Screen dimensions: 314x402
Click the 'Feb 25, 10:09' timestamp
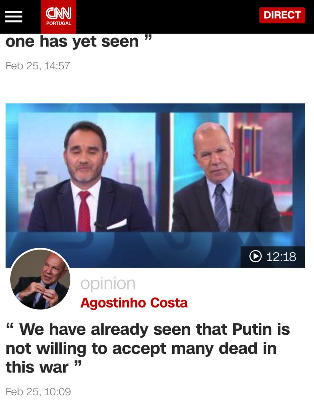coord(38,392)
